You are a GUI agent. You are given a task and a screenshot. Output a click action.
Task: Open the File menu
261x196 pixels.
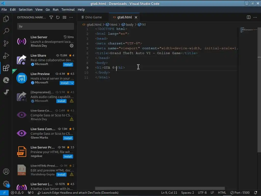tap(4, 10)
